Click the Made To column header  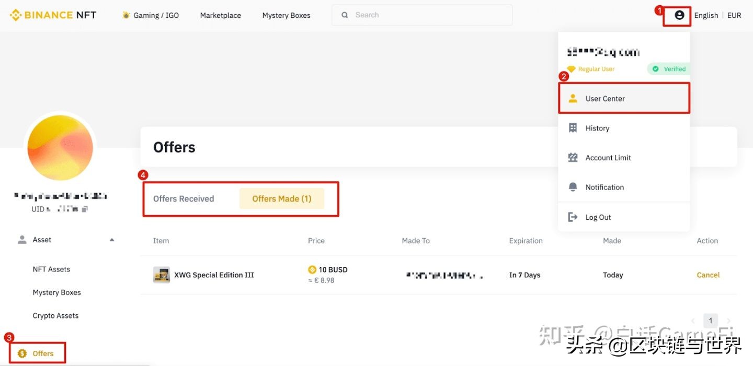(x=415, y=241)
